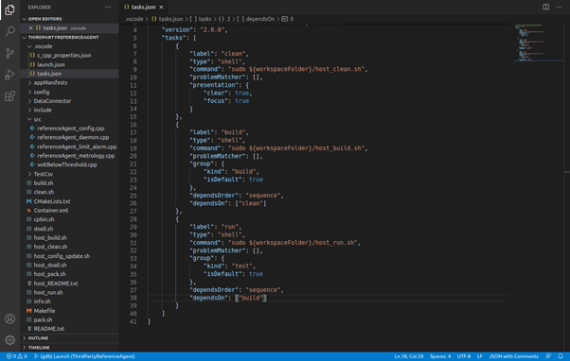Open editor More Actions ellipsis
The height and width of the screenshot is (361, 570).
click(559, 7)
